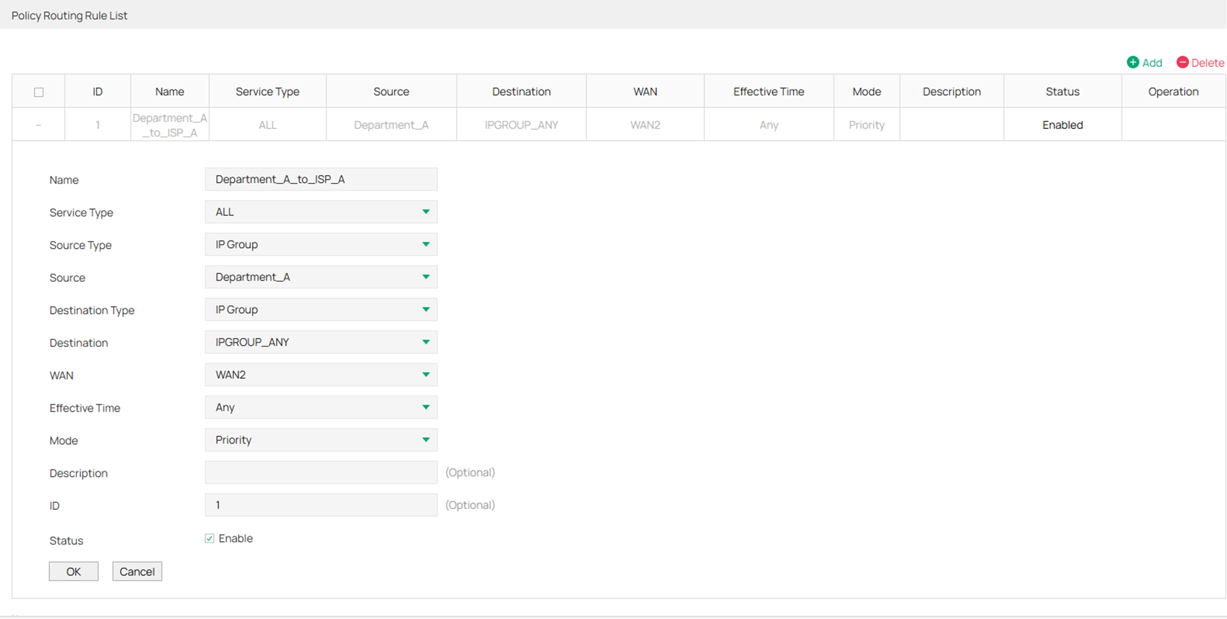Collapse the expanded rule row for ID 1

tap(38, 125)
